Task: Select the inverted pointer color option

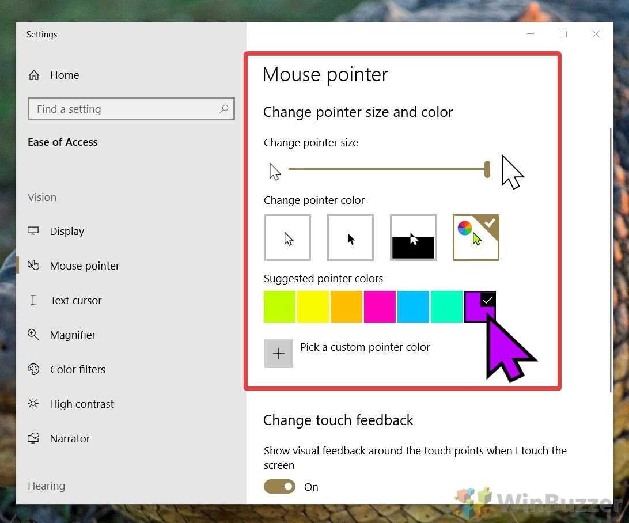Action: point(413,238)
